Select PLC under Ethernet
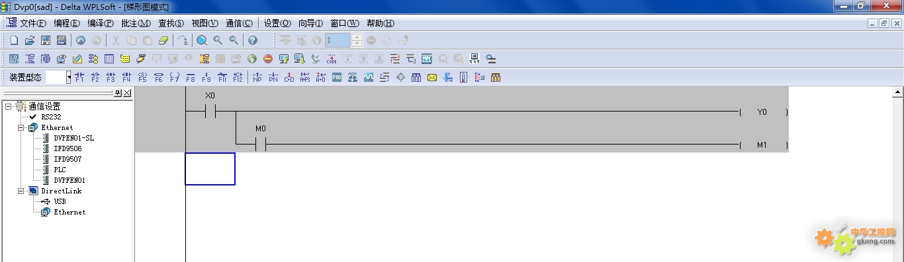This screenshot has width=904, height=262. [60, 170]
